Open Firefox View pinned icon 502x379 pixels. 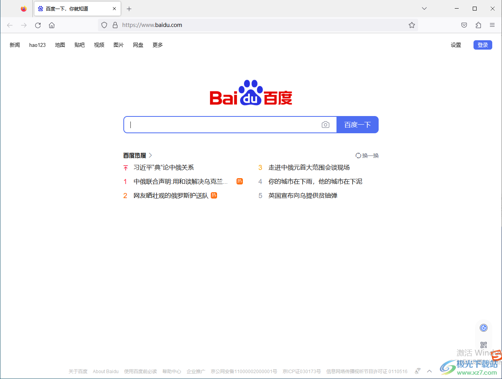click(24, 9)
